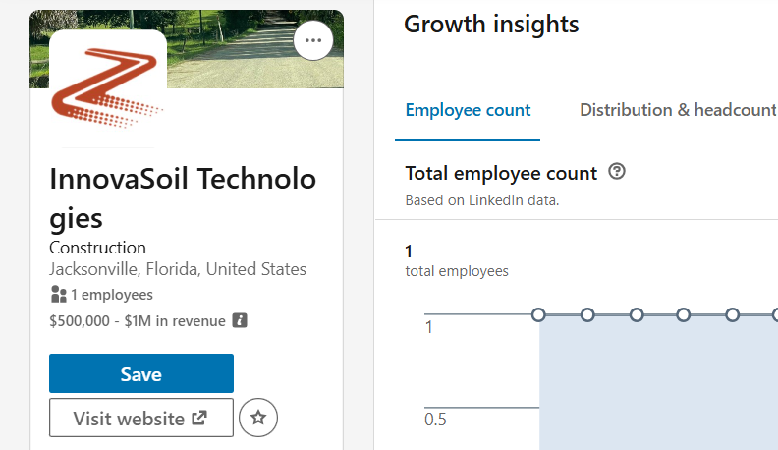Open the Visit website button
The height and width of the screenshot is (450, 778).
141,418
